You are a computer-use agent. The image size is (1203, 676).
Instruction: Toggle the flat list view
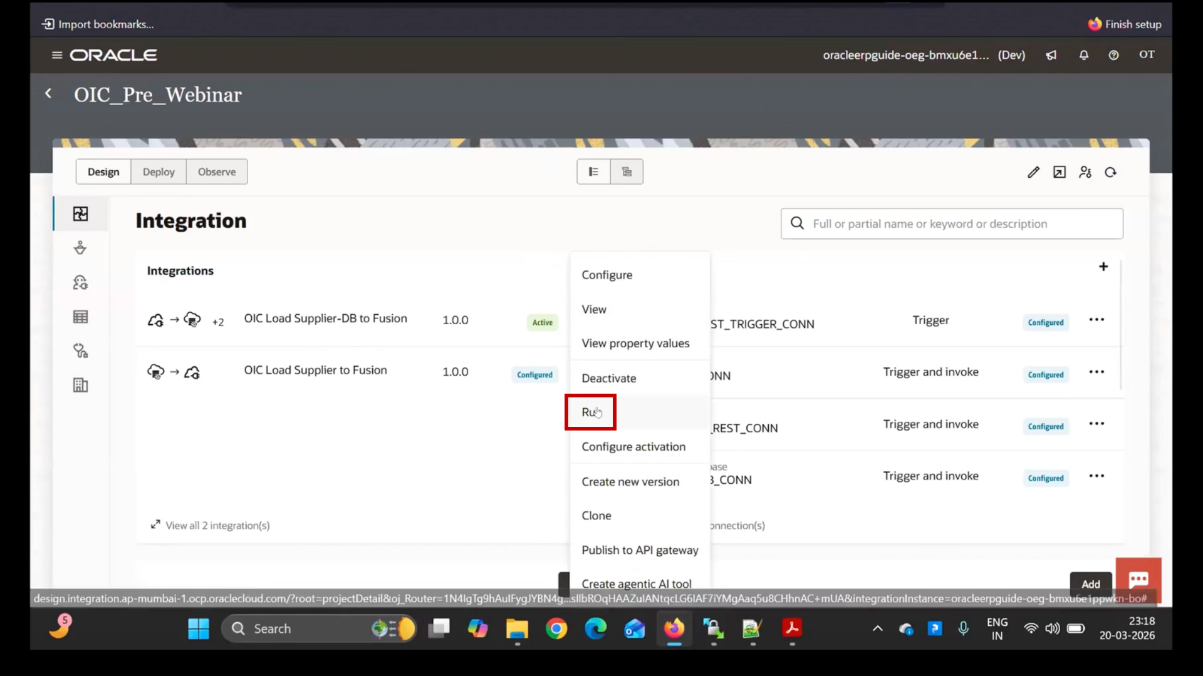pyautogui.click(x=593, y=172)
